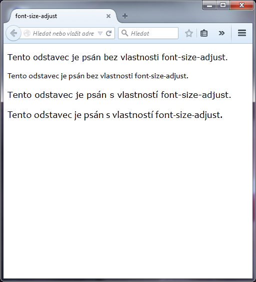Click the magnifier icon in the search box
The height and width of the screenshot is (282, 256).
(124, 33)
